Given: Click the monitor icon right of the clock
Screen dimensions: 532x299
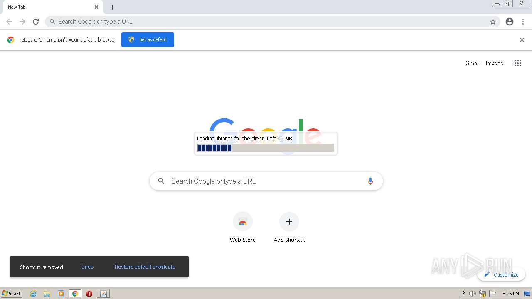Looking at the screenshot, I should pos(527,294).
